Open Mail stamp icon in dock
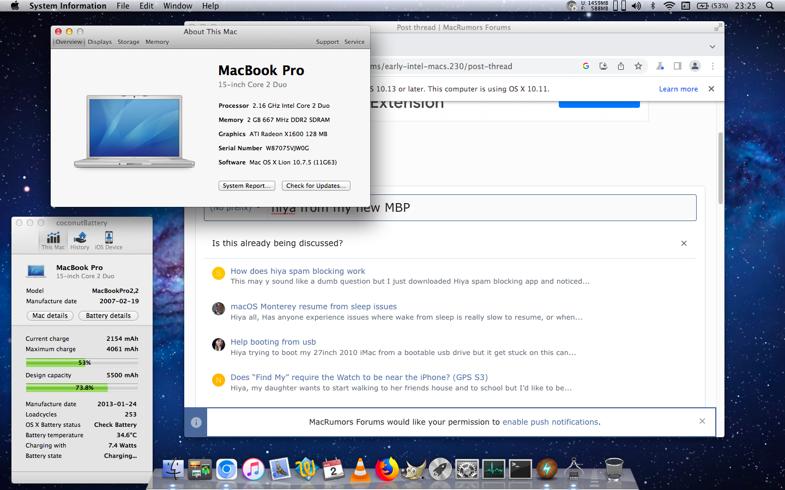785x490 pixels. [x=280, y=469]
